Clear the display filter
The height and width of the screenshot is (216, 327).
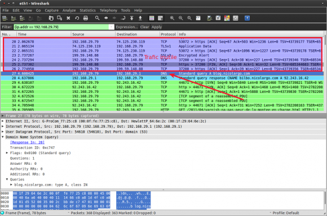(144, 27)
